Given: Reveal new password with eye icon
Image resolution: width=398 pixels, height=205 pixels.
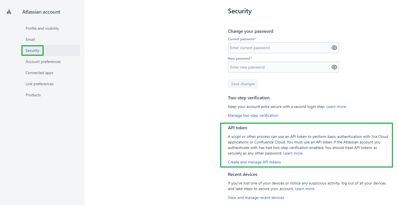Looking at the screenshot, I should (334, 67).
